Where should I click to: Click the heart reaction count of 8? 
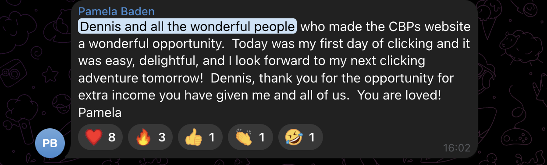pos(112,138)
